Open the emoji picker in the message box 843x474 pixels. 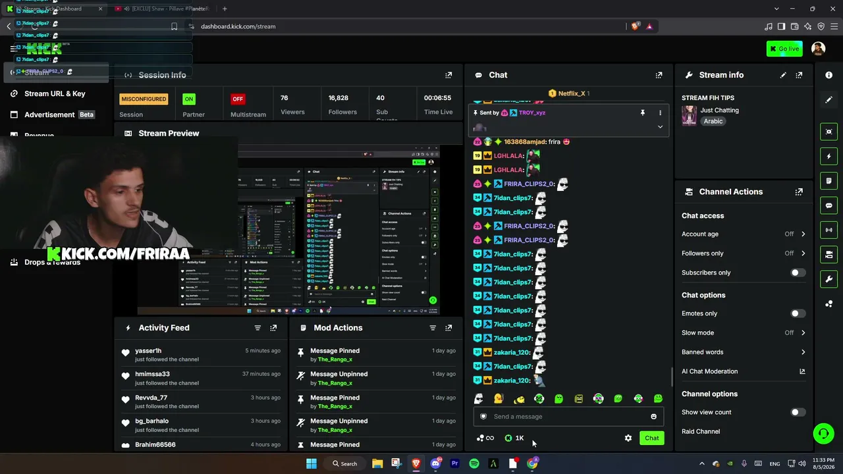(x=653, y=417)
